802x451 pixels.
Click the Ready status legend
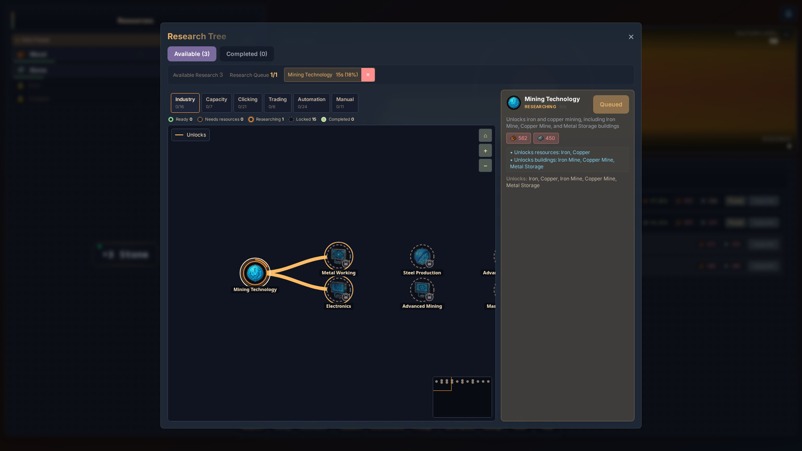(180, 119)
